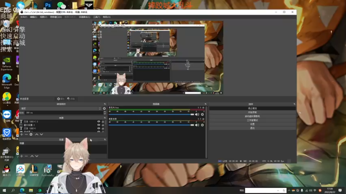
Task: Open WeChat icon on the desktop
Action: coord(61,5)
